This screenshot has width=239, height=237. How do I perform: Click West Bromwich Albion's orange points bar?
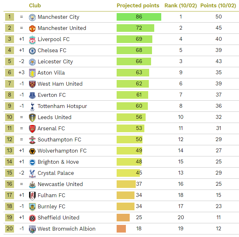[121, 229]
